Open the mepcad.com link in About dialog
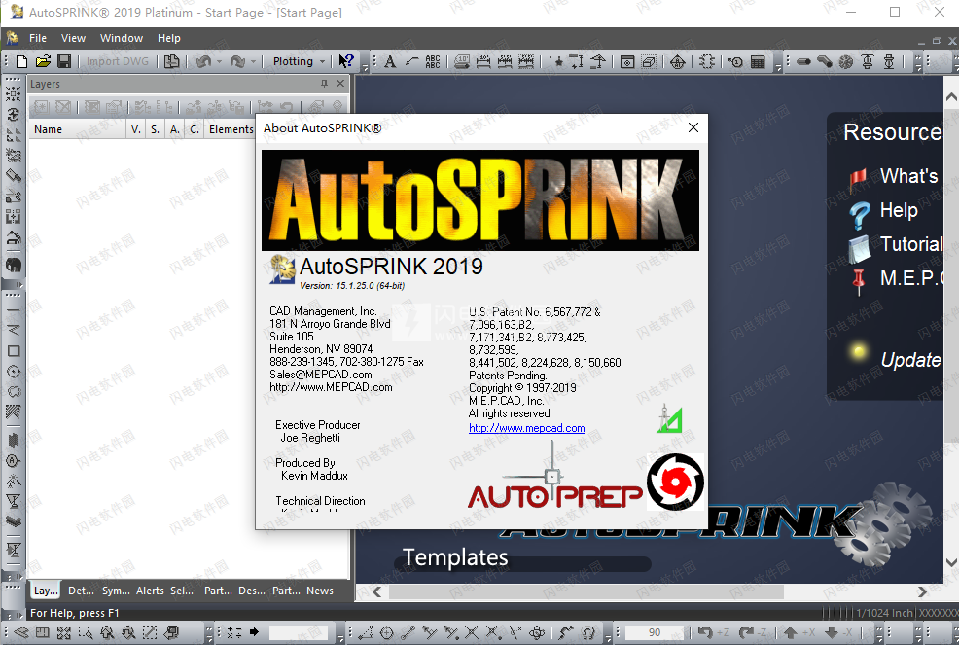Image resolution: width=959 pixels, height=645 pixels. pyautogui.click(x=526, y=428)
